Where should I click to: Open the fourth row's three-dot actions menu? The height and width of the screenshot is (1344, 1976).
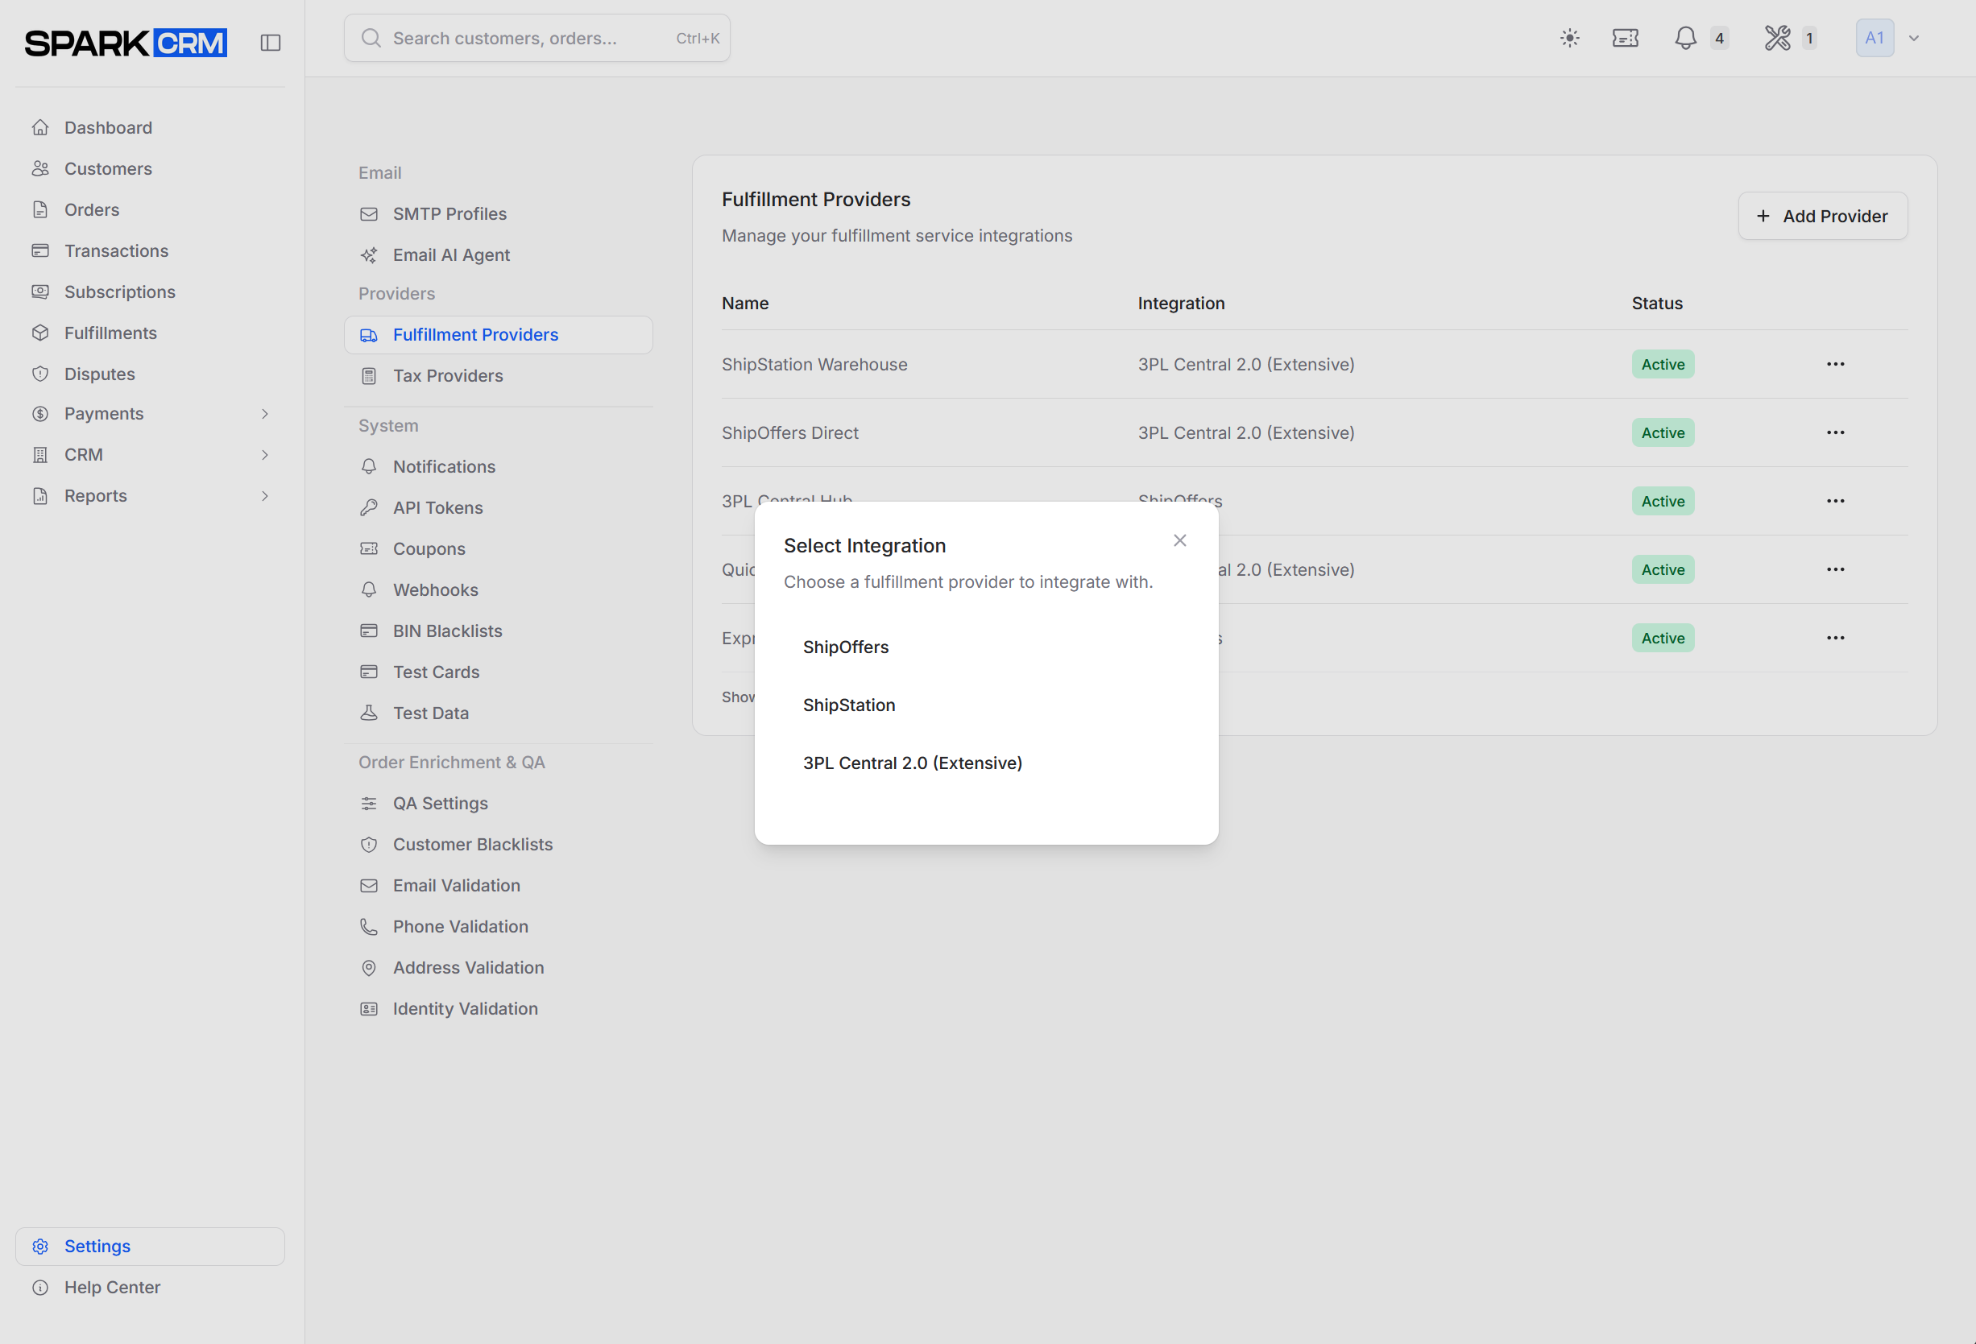pyautogui.click(x=1835, y=569)
